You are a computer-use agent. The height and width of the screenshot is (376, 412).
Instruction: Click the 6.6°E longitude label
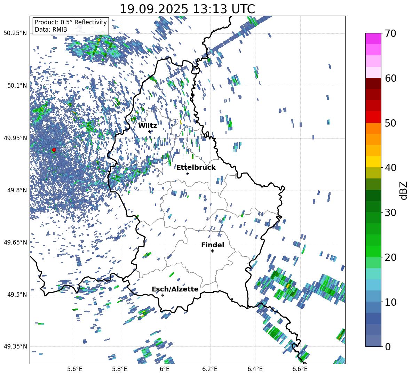pos(300,369)
